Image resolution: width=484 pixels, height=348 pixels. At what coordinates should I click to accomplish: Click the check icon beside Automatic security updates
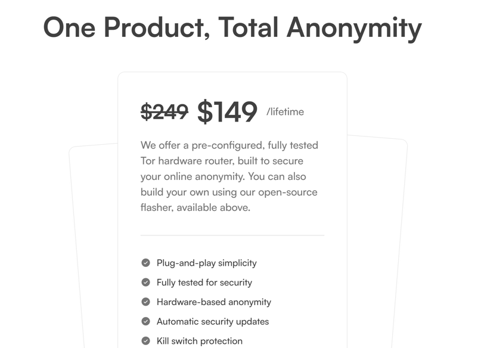click(145, 321)
